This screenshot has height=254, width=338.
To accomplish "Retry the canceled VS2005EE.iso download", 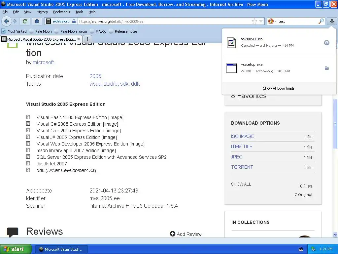I will pyautogui.click(x=327, y=43).
